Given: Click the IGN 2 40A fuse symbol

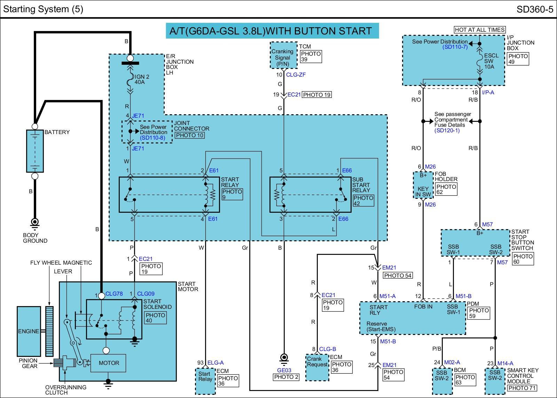Looking at the screenshot, I should click(x=130, y=80).
